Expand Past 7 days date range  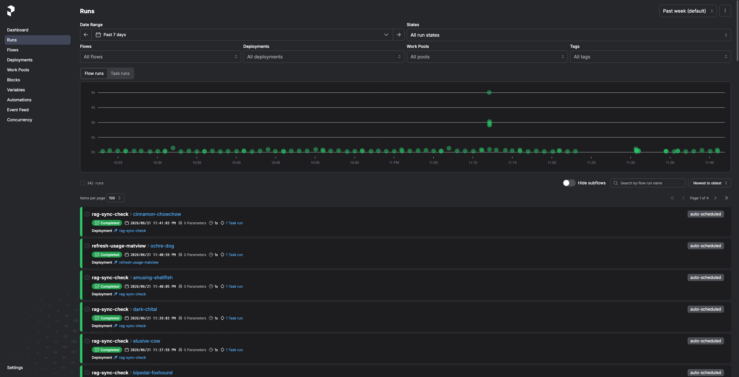pos(242,35)
